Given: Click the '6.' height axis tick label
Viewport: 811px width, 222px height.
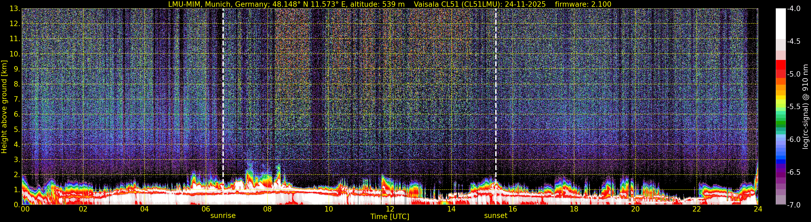Looking at the screenshot, I should [x=16, y=114].
